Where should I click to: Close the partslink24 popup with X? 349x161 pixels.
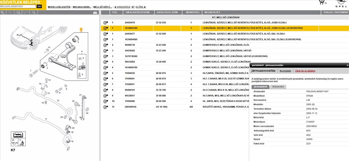point(347,65)
